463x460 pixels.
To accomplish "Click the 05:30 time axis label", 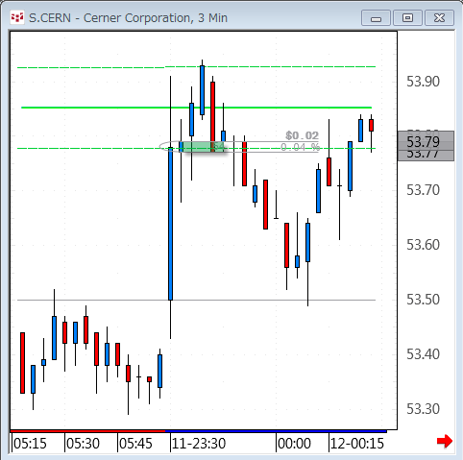I will pyautogui.click(x=83, y=444).
